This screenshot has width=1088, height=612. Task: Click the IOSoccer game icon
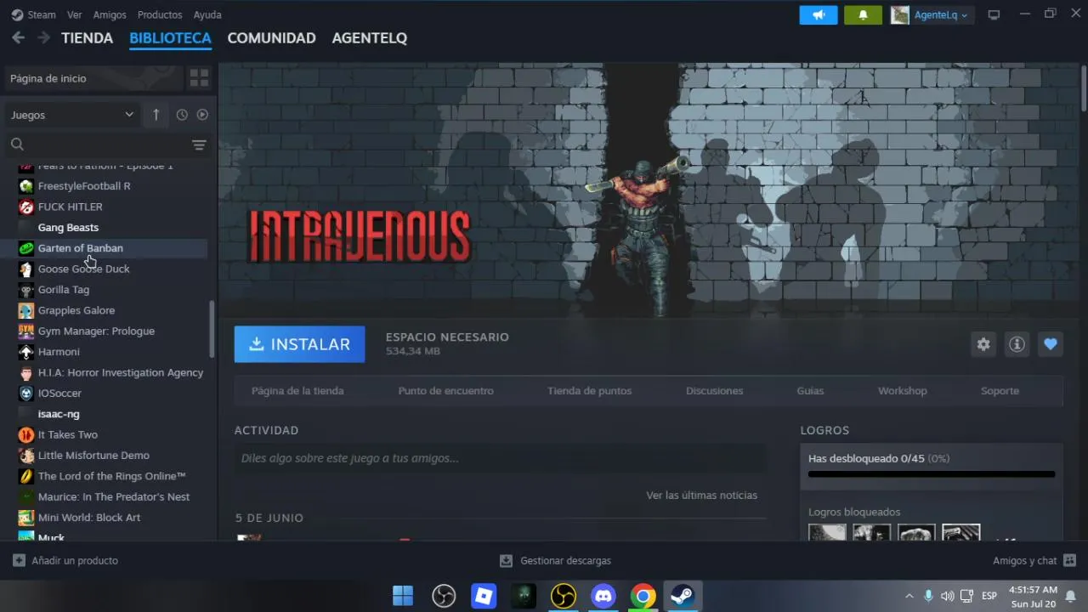(26, 394)
